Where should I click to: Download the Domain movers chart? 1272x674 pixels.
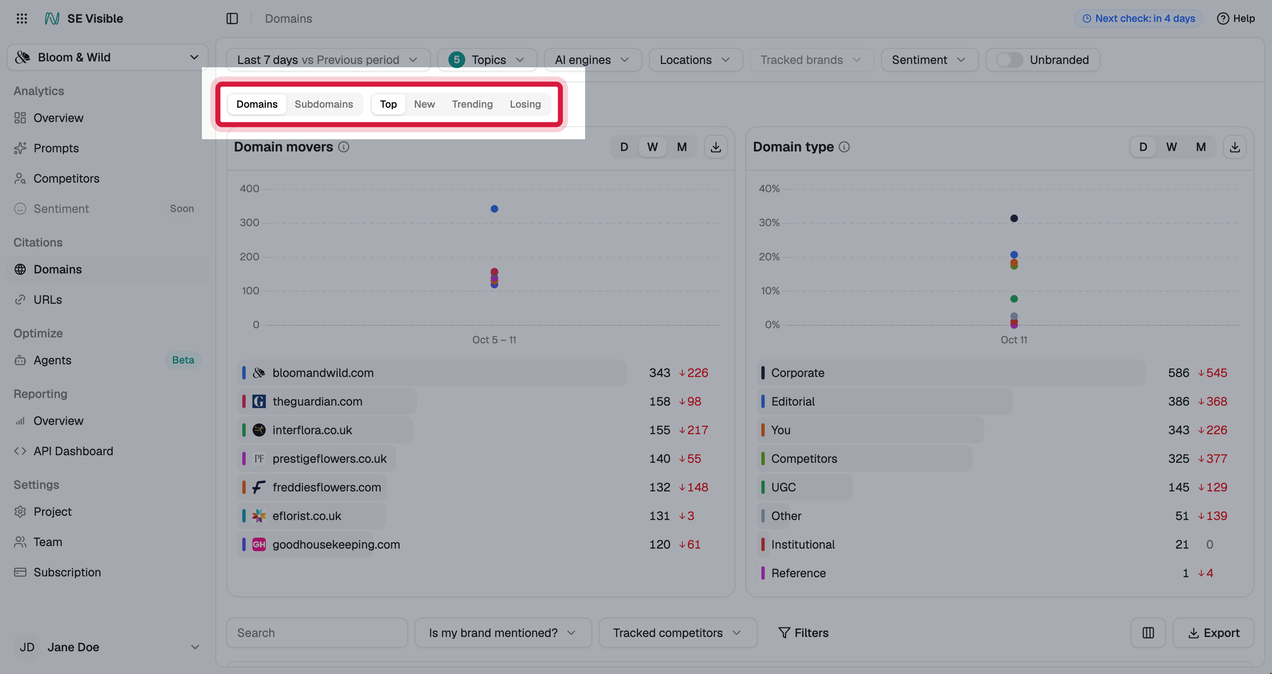click(x=715, y=147)
